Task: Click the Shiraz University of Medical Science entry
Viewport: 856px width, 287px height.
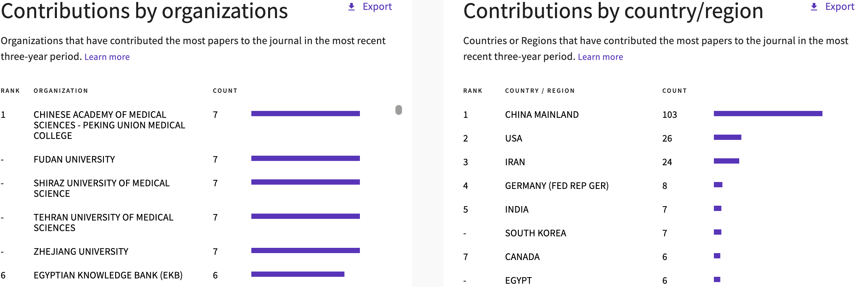Action: [x=101, y=188]
